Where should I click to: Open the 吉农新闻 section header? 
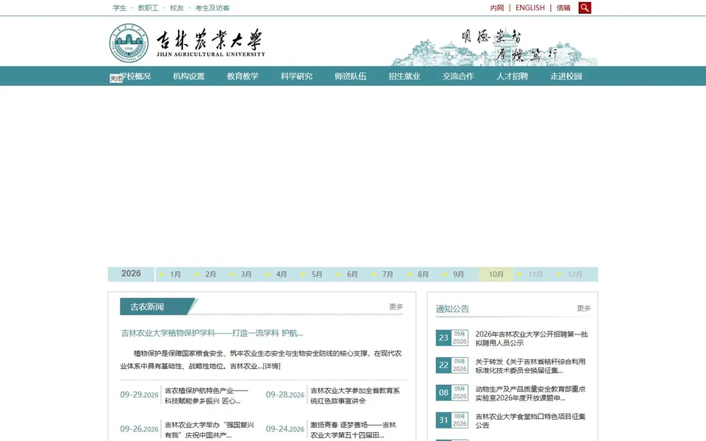pos(147,306)
